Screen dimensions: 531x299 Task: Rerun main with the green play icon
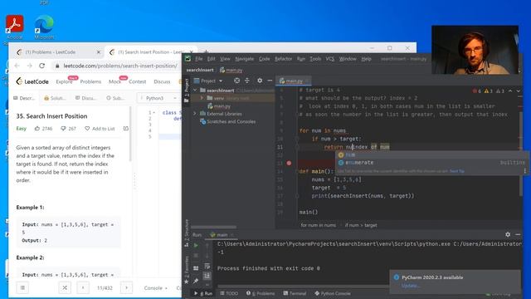[196, 245]
